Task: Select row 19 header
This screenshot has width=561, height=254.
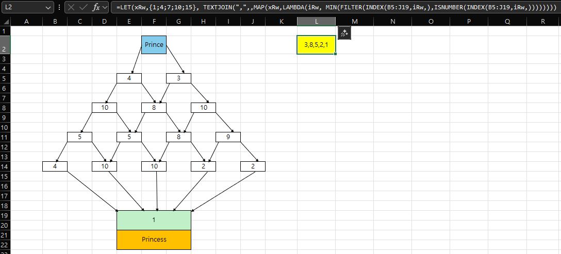Action: click(x=5, y=215)
